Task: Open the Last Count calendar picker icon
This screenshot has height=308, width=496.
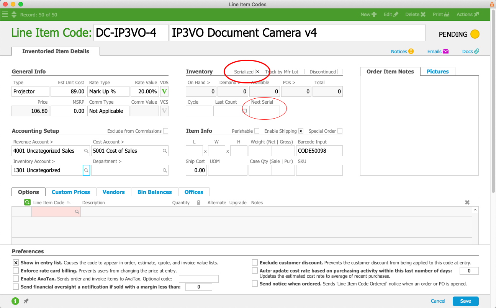Action: (245, 111)
